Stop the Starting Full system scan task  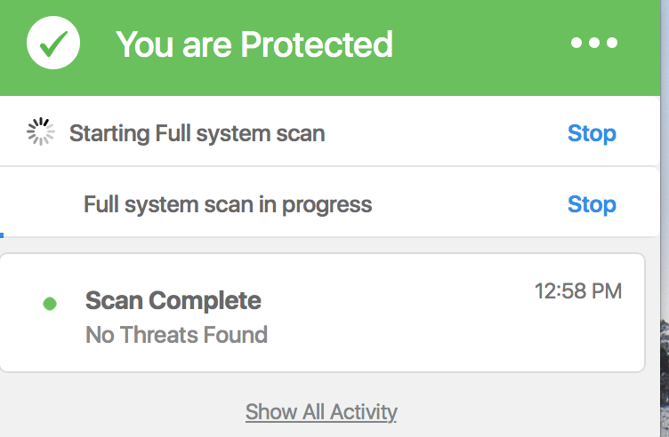[592, 133]
